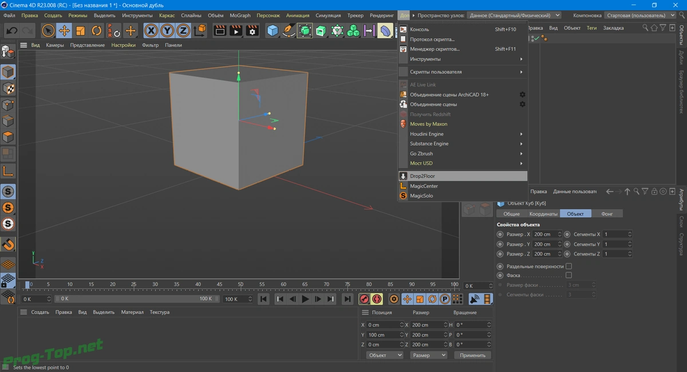The height and width of the screenshot is (372, 687).
Task: Expand the Houdini Engine submenu
Action: coord(463,134)
